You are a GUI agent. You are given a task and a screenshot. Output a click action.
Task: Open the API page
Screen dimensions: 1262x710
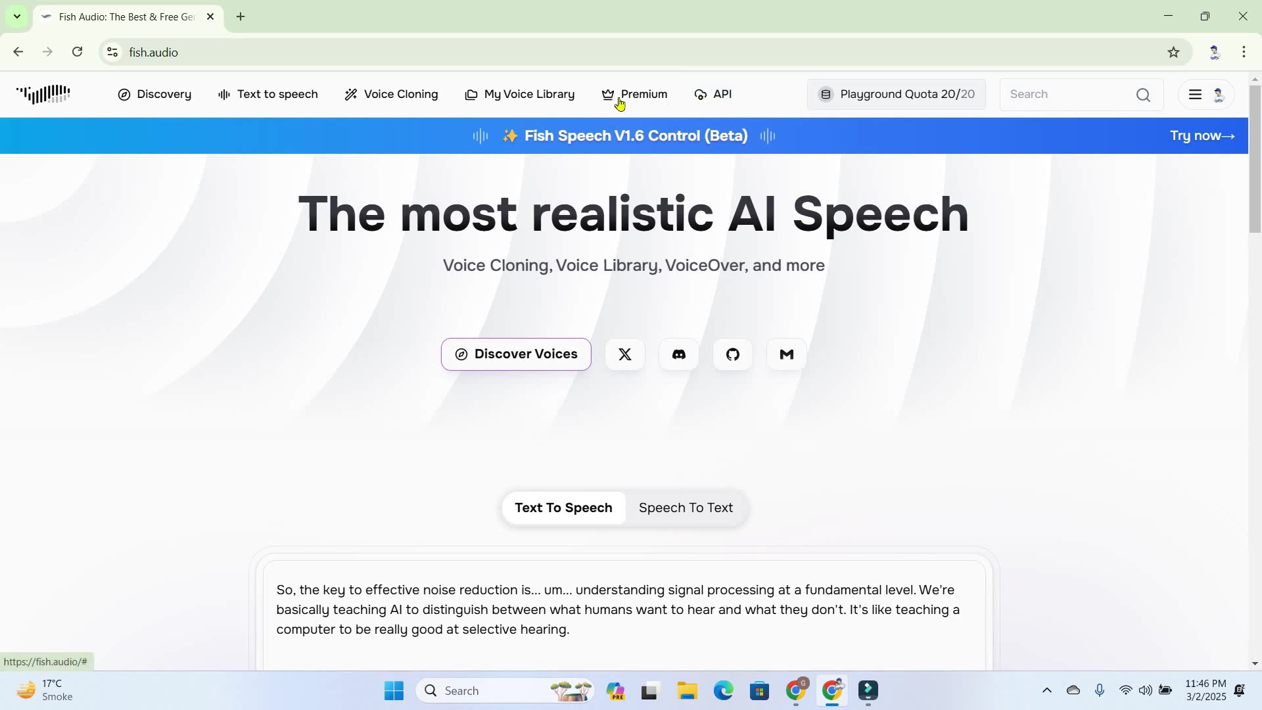click(713, 95)
